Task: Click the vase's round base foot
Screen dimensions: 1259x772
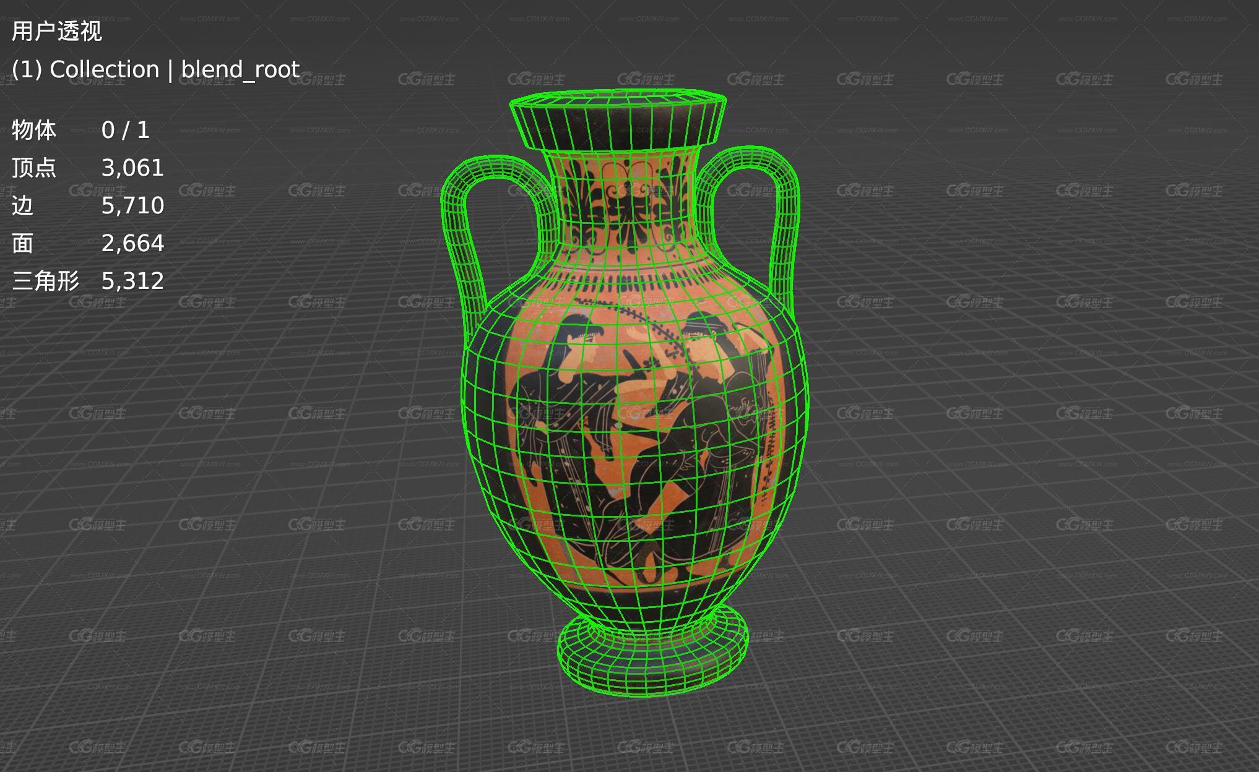Action: (653, 650)
